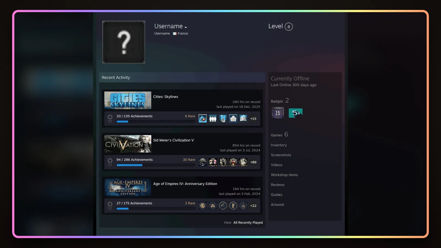Image resolution: width=441 pixels, height=248 pixels.
Task: Show +15 more Cities: Skylines achievements
Action: [253, 119]
